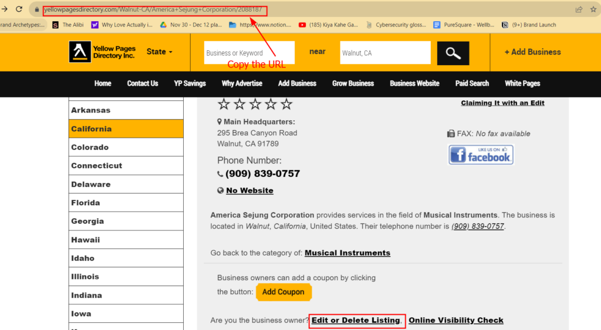
Task: Click the Yellow Pages Directory logo
Action: tap(102, 52)
